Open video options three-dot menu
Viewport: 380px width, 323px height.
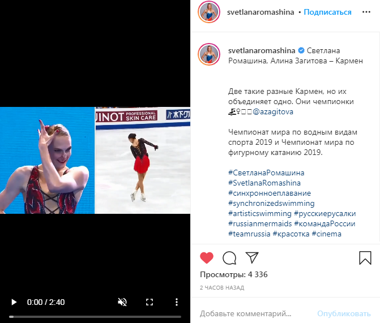177,302
